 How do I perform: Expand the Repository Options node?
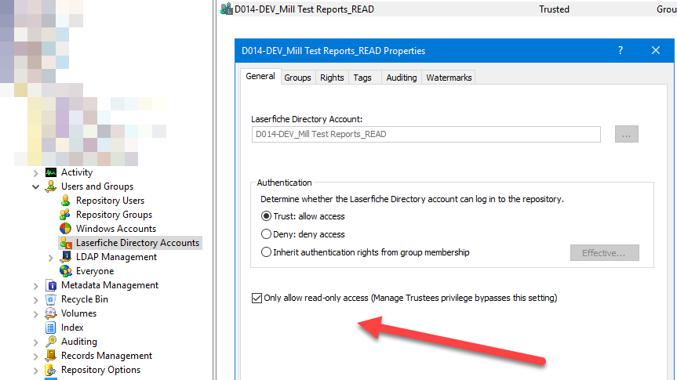coord(36,371)
